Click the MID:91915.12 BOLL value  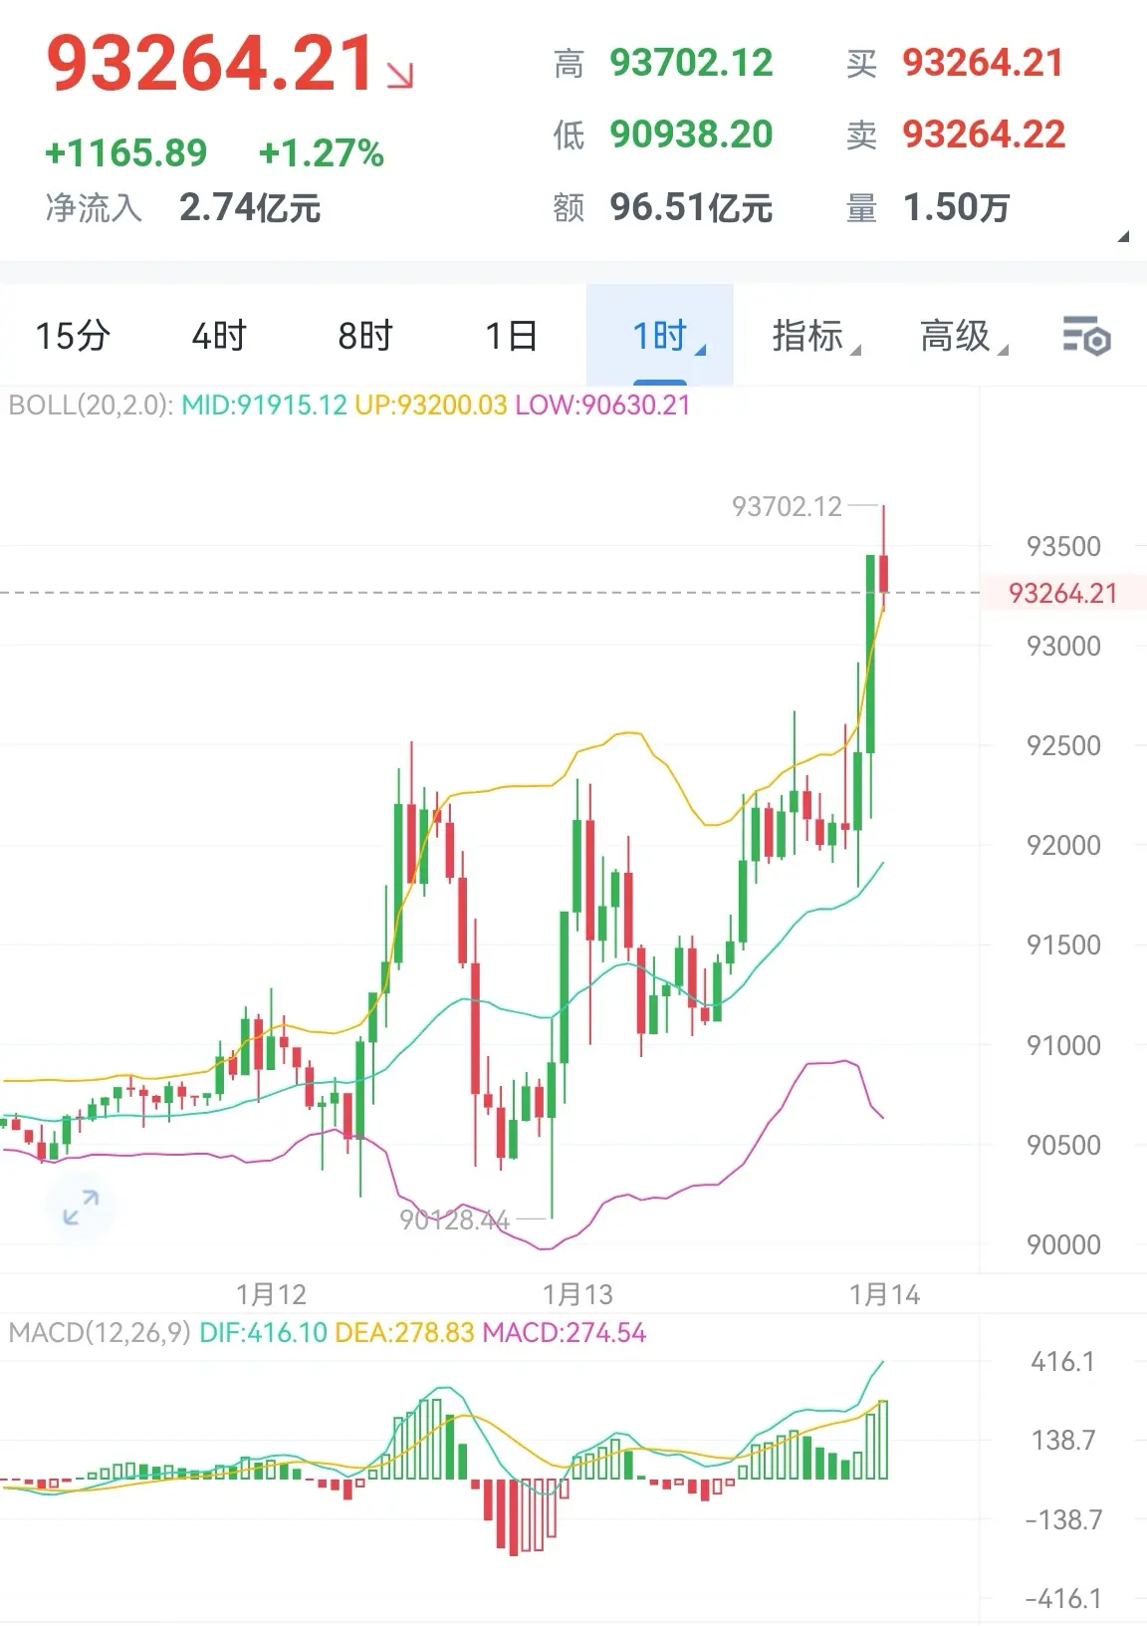point(264,406)
